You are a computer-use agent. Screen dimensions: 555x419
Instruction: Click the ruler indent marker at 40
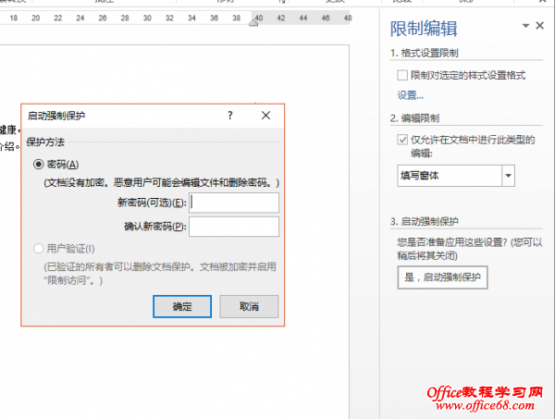click(x=253, y=22)
